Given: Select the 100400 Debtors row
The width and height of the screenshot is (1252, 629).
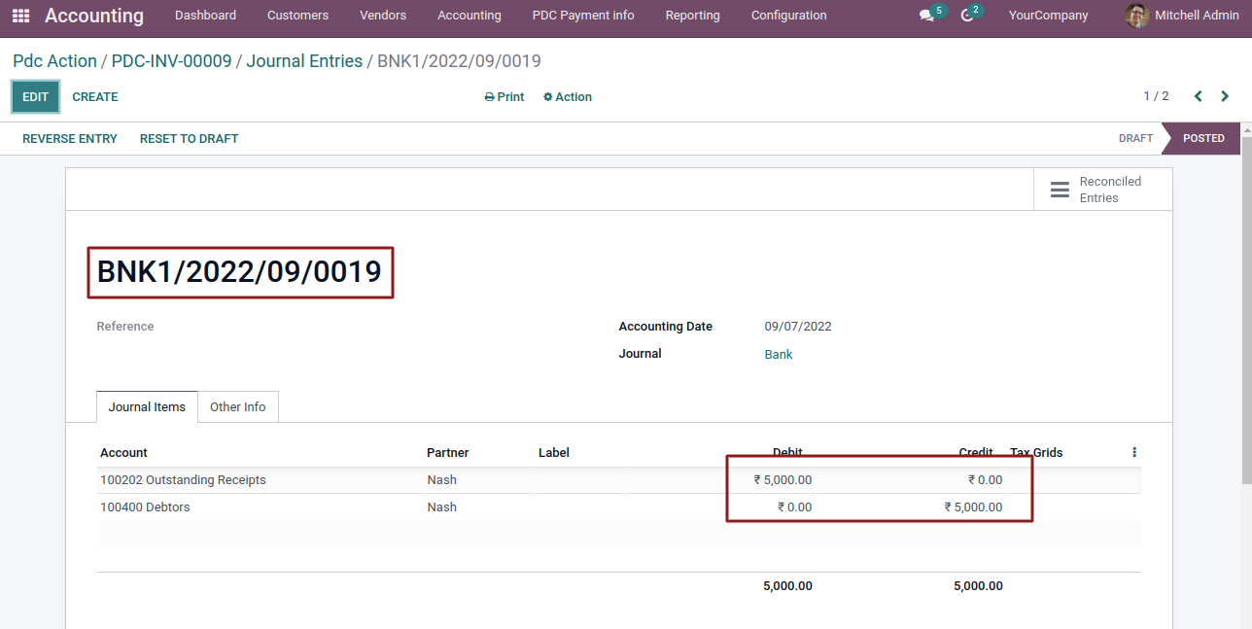Looking at the screenshot, I should pos(619,507).
